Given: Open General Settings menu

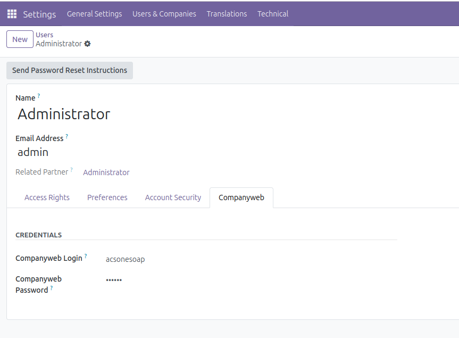Looking at the screenshot, I should [94, 14].
